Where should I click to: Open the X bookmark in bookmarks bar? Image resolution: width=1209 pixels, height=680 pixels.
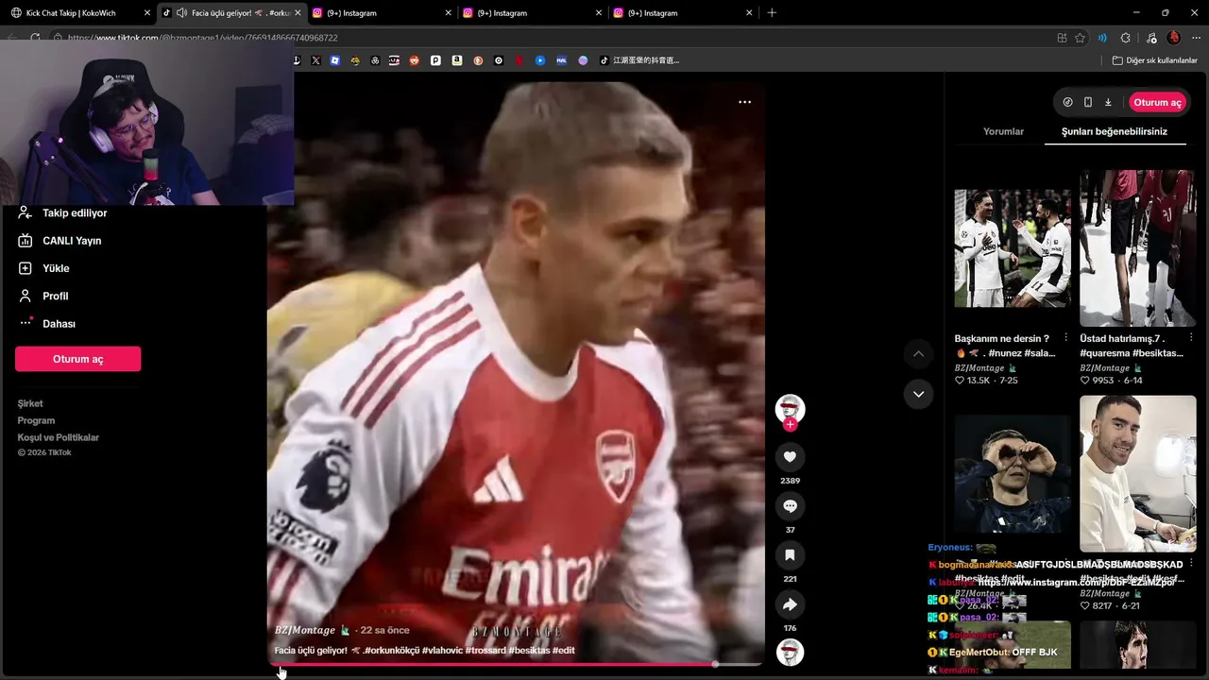(315, 60)
